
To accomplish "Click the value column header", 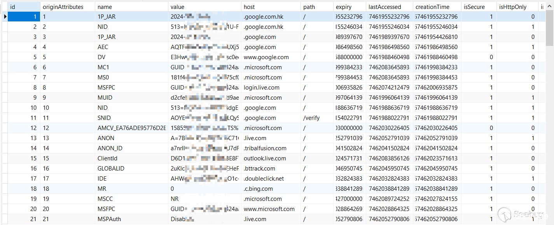I will 204,7.
